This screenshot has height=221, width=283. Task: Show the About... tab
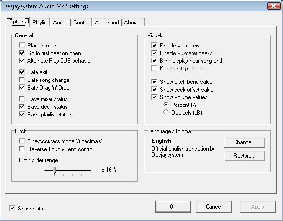(133, 23)
